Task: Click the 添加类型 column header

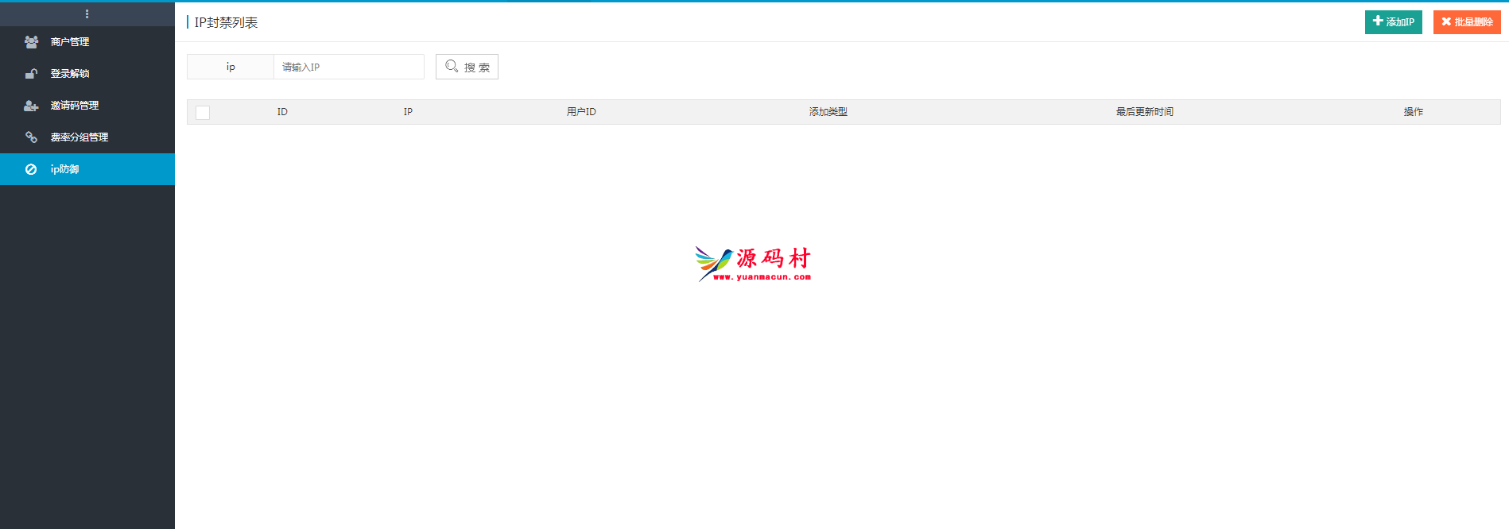Action: pos(828,112)
